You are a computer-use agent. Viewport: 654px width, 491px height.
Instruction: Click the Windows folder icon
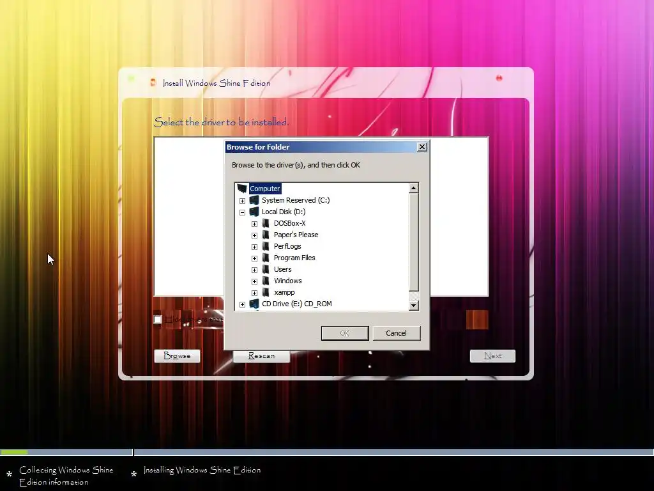(266, 281)
